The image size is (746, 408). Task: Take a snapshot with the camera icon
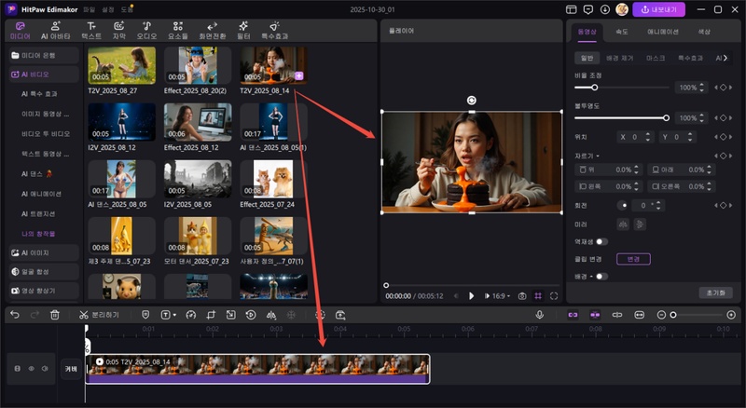[x=522, y=295]
